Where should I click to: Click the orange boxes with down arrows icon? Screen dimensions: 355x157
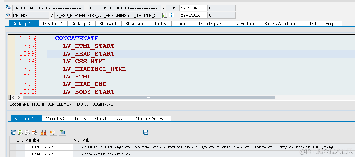click(x=44, y=132)
